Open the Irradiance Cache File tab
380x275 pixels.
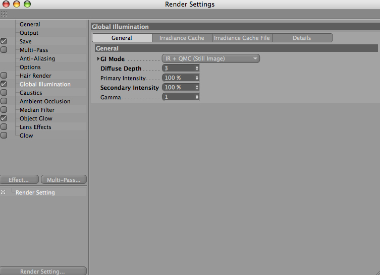click(x=242, y=38)
